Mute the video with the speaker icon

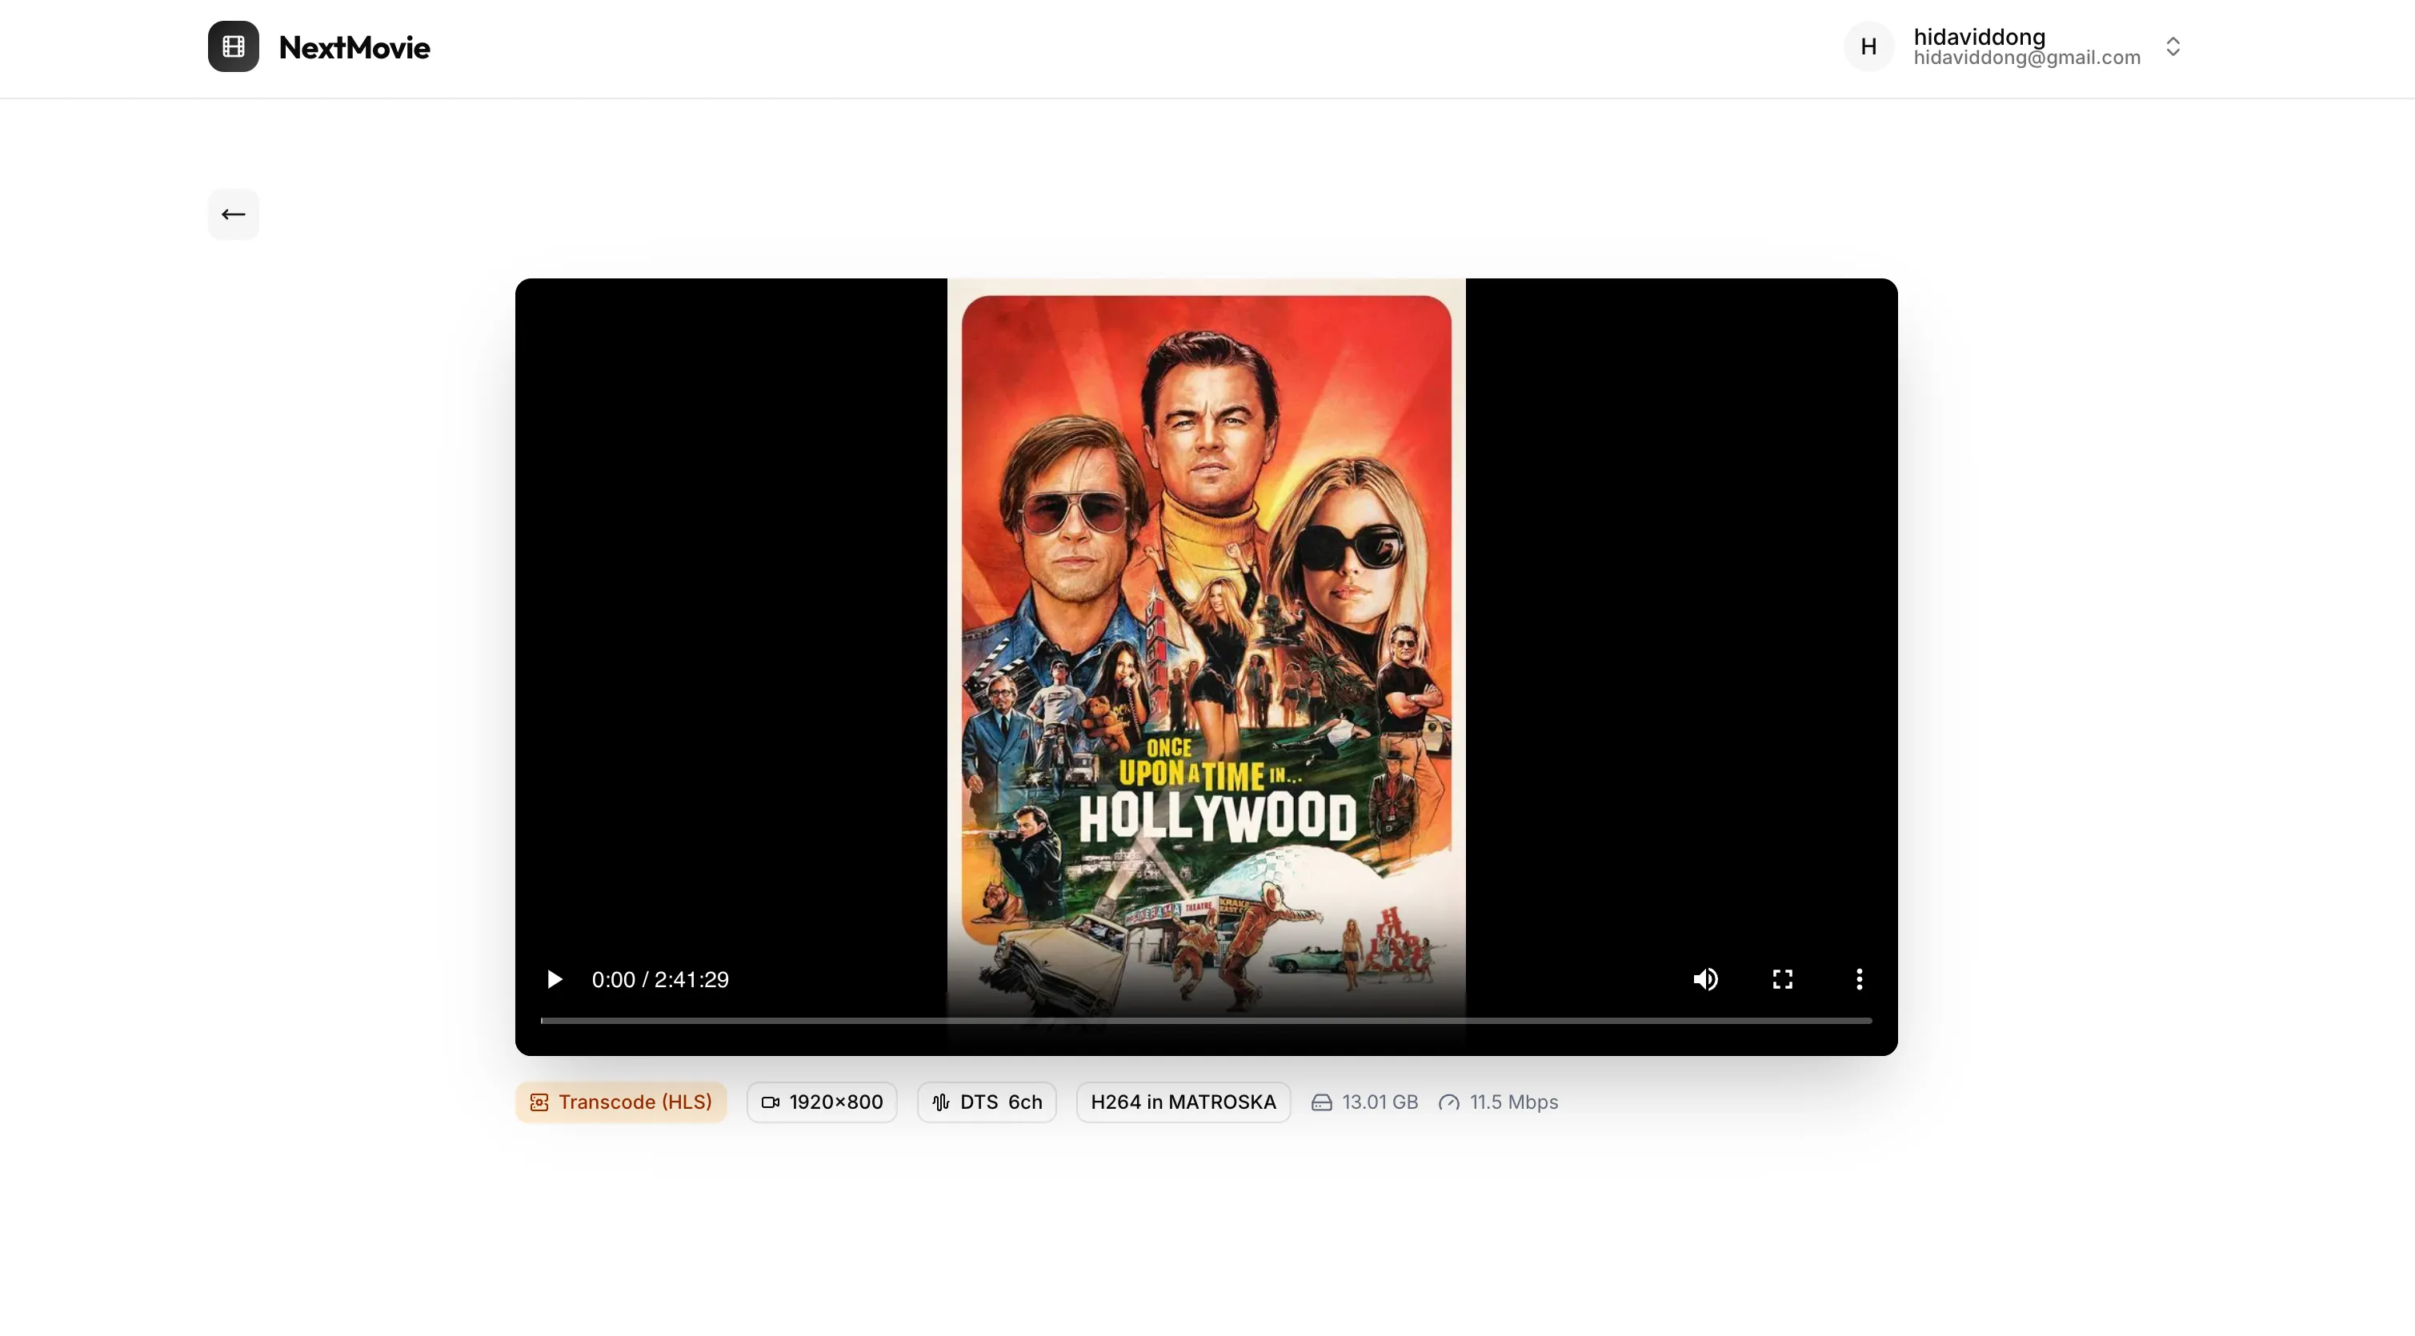(1705, 980)
